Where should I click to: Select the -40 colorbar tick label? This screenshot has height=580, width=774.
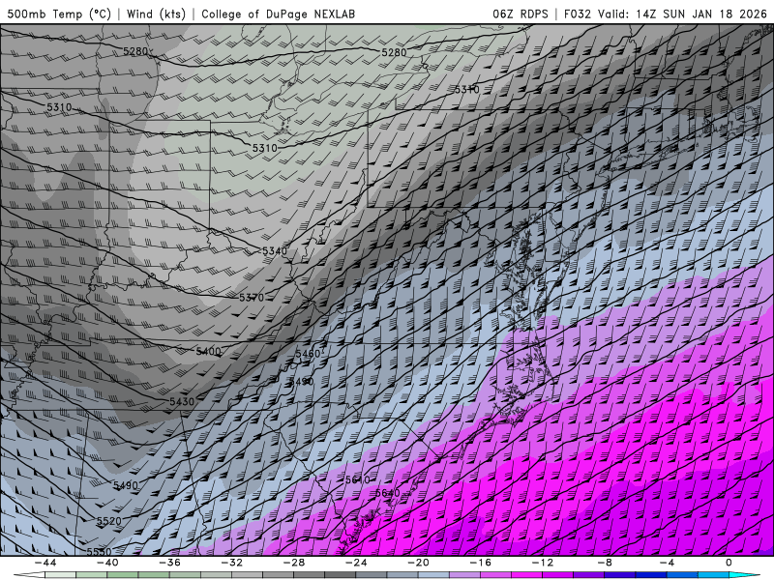[x=107, y=563]
